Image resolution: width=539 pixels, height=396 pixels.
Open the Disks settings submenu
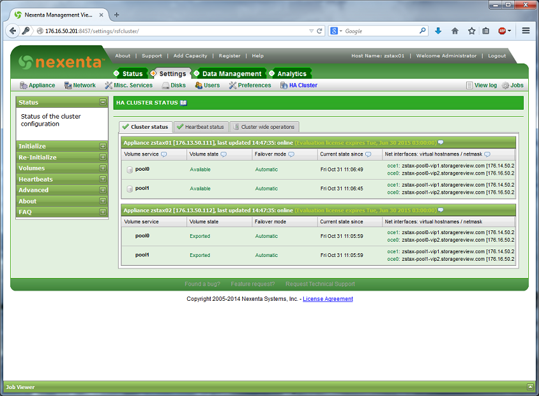pyautogui.click(x=174, y=85)
